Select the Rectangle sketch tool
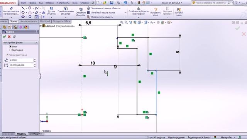This screenshot has width=247, height=139. [x=23, y=12]
